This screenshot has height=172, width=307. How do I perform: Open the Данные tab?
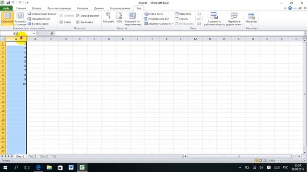(99, 8)
